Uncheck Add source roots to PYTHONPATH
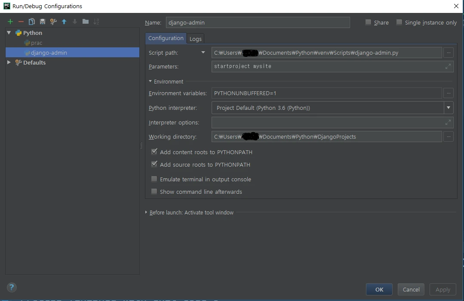Viewport: 464px width, 301px height. [154, 164]
